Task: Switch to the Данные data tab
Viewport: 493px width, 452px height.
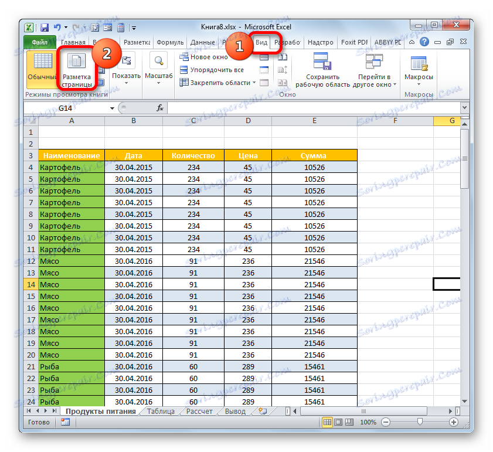Action: click(x=203, y=42)
